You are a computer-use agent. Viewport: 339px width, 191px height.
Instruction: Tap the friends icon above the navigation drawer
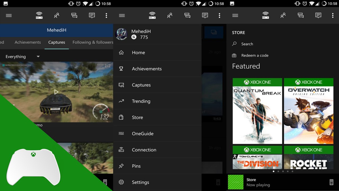coord(170,15)
